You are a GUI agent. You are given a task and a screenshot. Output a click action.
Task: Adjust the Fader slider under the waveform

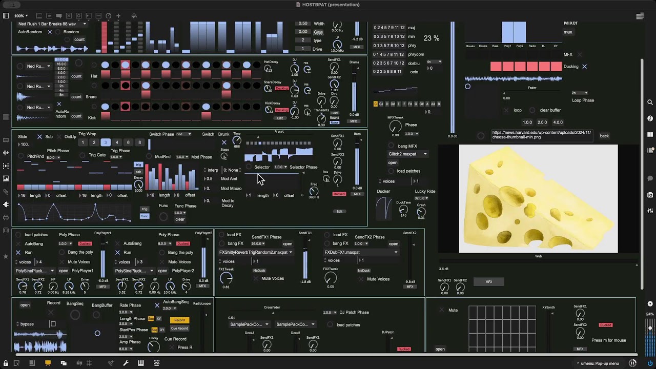point(532,92)
